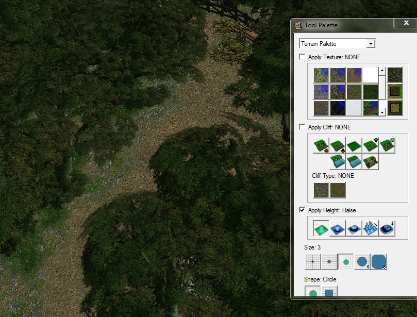Viewport: 417px width, 317px height.
Task: Pick the black texture tile with blue corner
Action: pos(338,108)
